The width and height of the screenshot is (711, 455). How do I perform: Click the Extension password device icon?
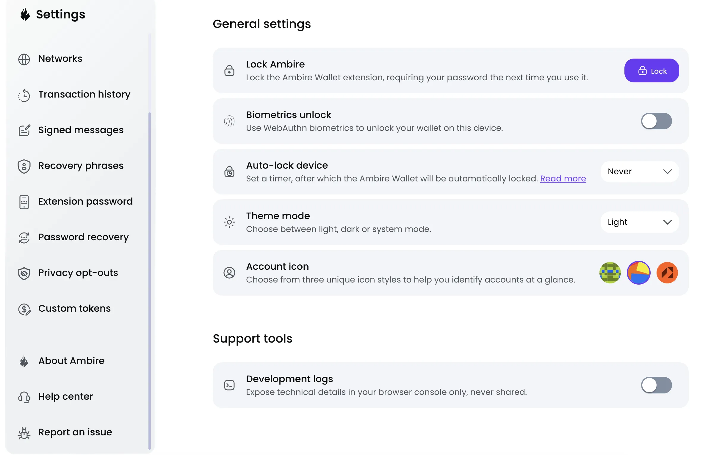click(24, 202)
